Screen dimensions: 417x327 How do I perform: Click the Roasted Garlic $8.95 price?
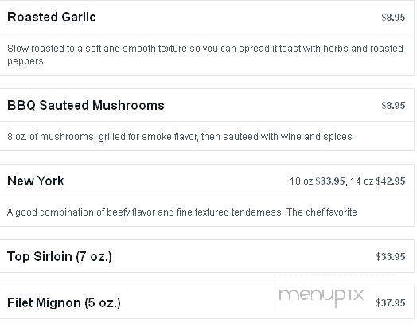(x=393, y=18)
